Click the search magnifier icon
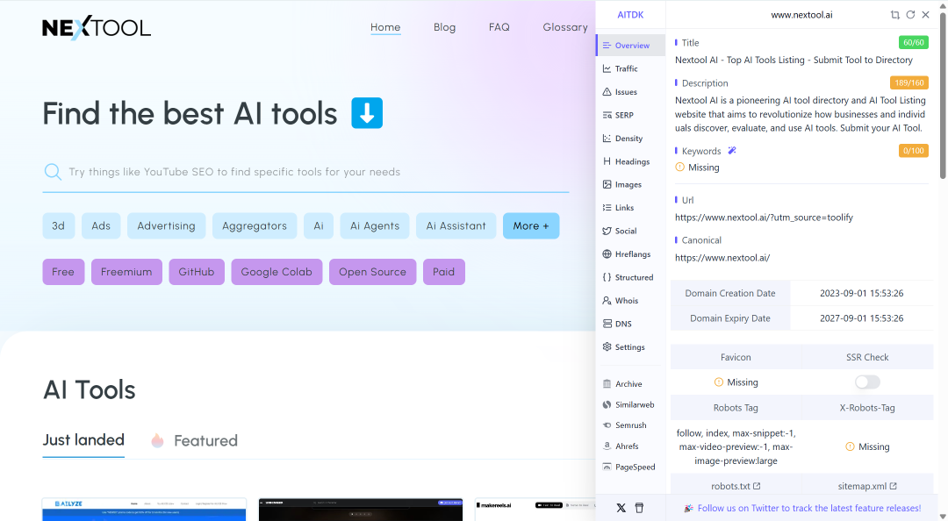Screen dimensions: 948x521 [53, 172]
